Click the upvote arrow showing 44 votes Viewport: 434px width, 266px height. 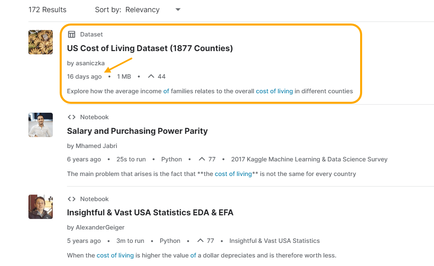tap(151, 76)
